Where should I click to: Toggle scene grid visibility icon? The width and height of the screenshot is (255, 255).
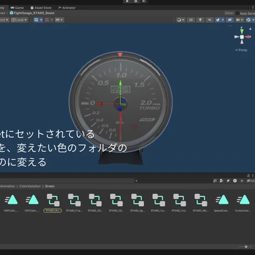coord(36,20)
